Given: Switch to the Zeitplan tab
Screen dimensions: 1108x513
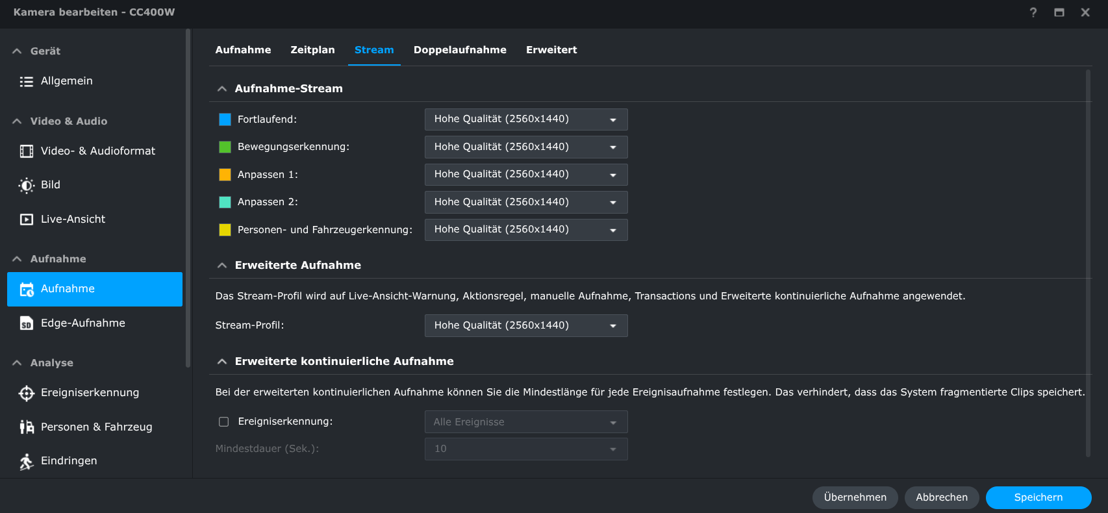Looking at the screenshot, I should (312, 50).
